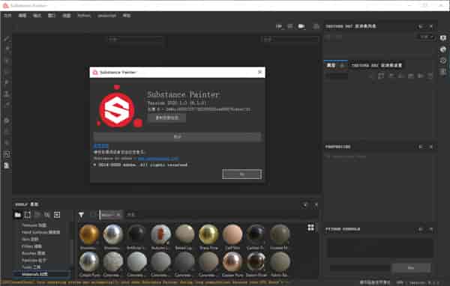This screenshot has height=286, width=450.
Task: Undock the Properties panel
Action: point(421,147)
